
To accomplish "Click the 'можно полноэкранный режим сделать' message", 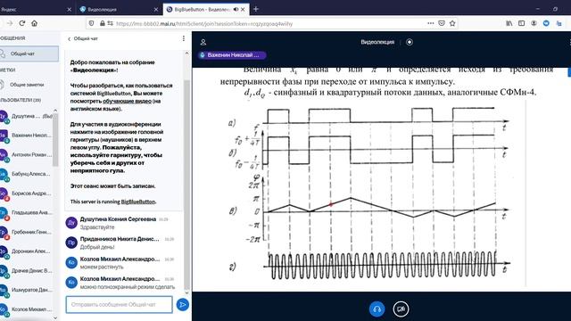I will point(128,287).
